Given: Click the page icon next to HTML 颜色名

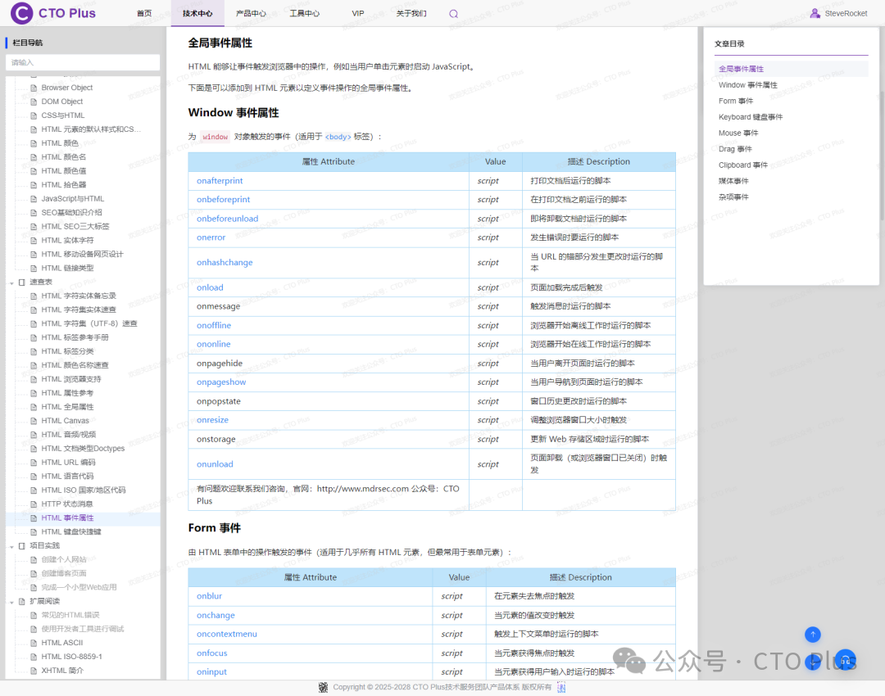Looking at the screenshot, I should [34, 157].
